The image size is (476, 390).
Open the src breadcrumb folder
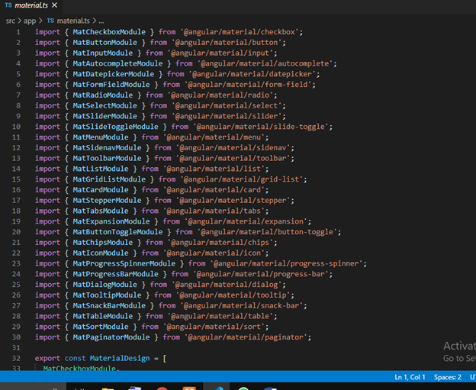click(x=11, y=21)
